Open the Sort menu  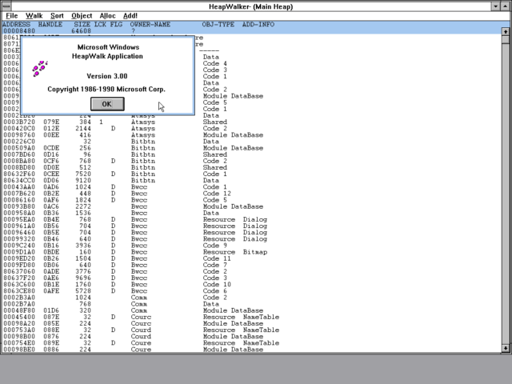[57, 16]
